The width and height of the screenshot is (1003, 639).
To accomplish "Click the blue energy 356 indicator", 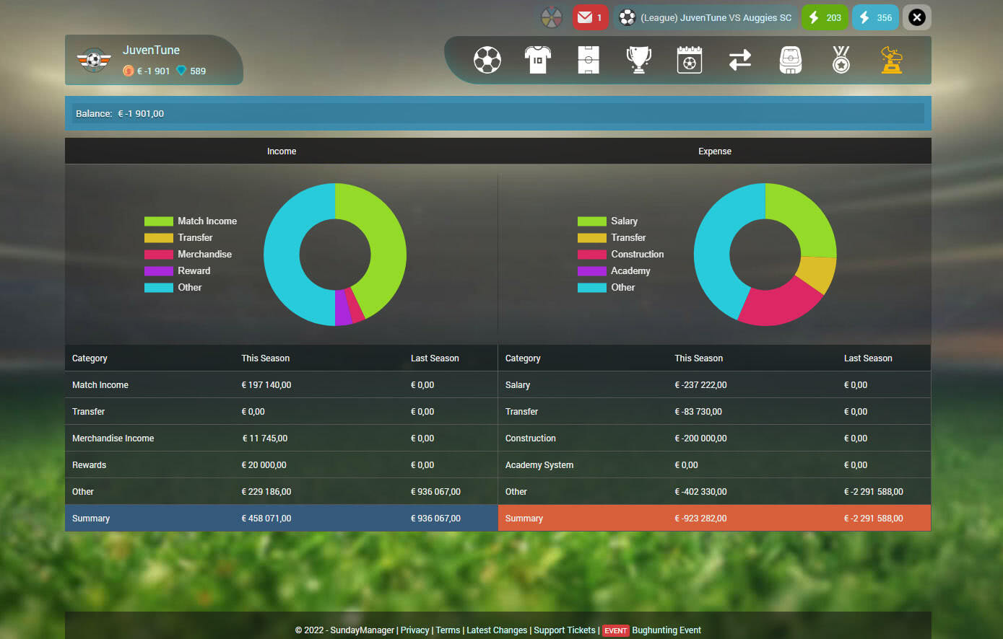I will (x=875, y=17).
